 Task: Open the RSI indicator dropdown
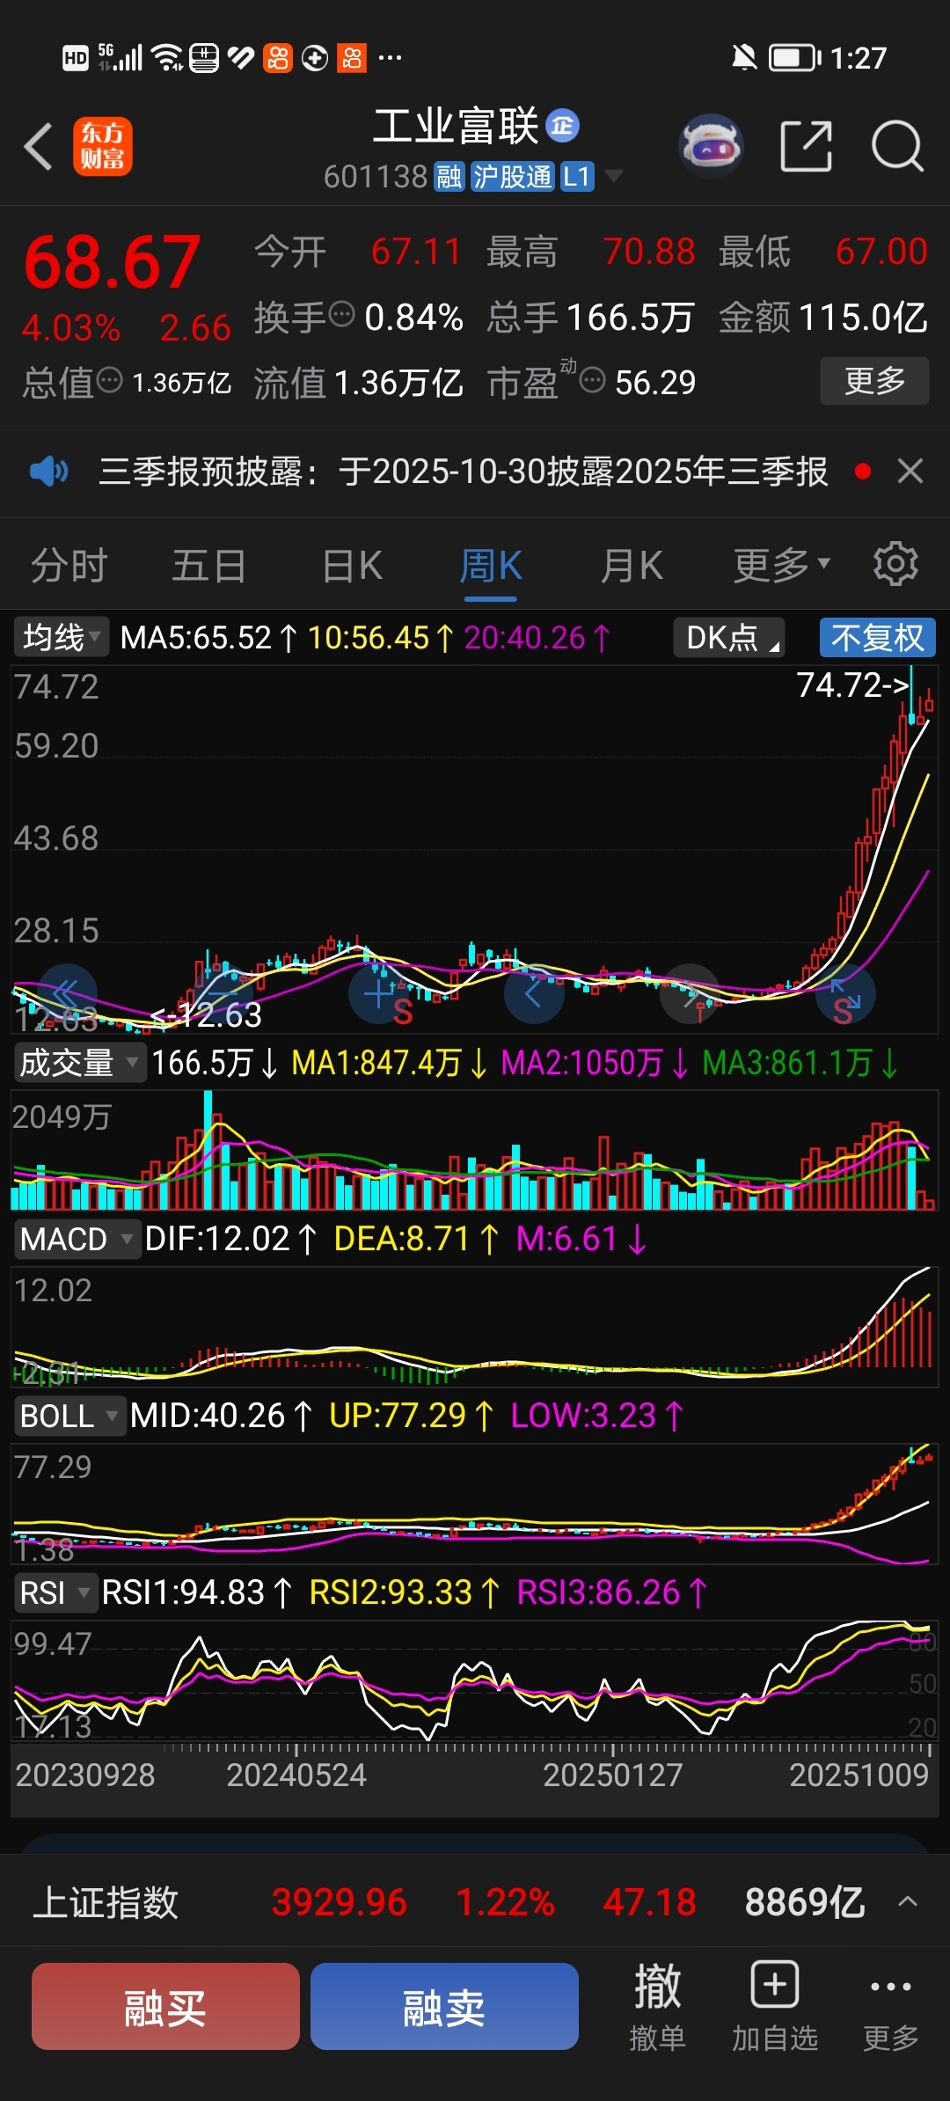[x=55, y=1592]
